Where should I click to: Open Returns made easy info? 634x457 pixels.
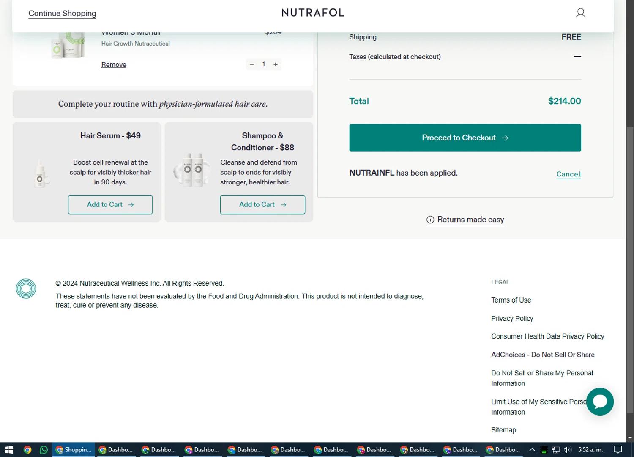[x=465, y=220]
